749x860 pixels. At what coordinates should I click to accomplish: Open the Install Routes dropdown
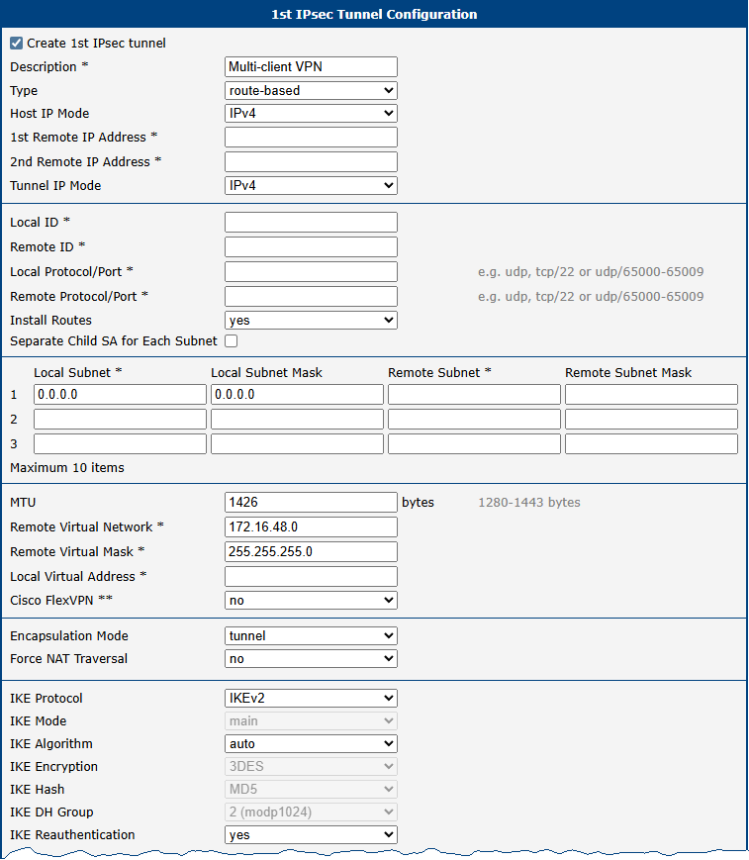[x=311, y=321]
